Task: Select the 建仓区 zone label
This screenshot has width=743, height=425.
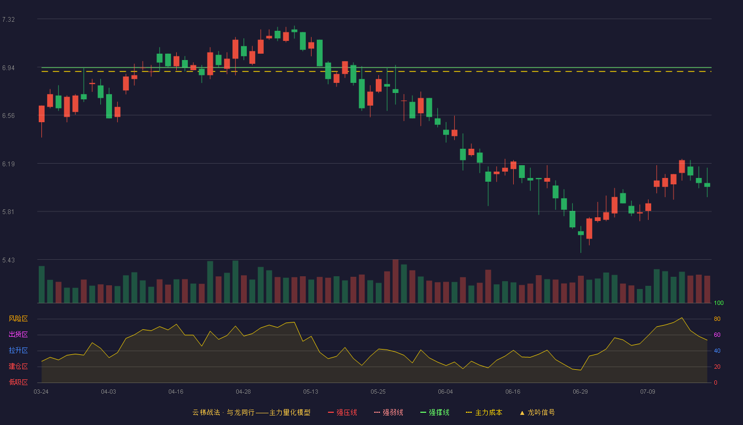Action: [18, 367]
